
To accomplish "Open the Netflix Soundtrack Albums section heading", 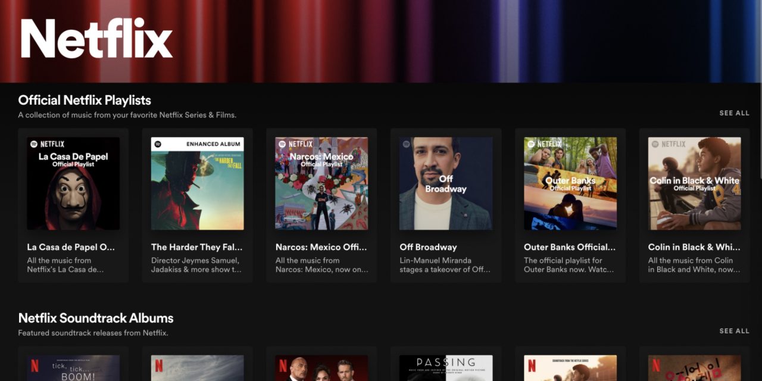I will (x=96, y=318).
